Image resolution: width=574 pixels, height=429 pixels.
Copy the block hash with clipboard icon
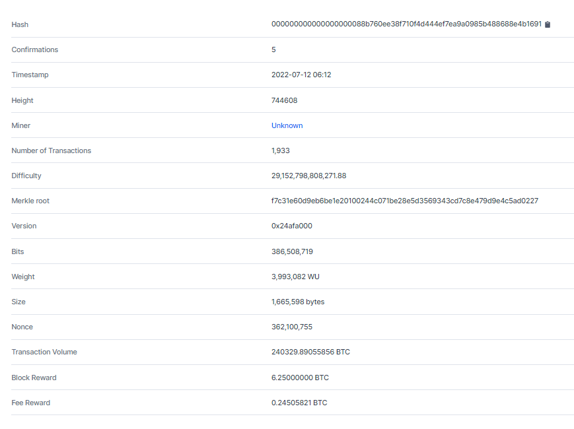tap(548, 24)
